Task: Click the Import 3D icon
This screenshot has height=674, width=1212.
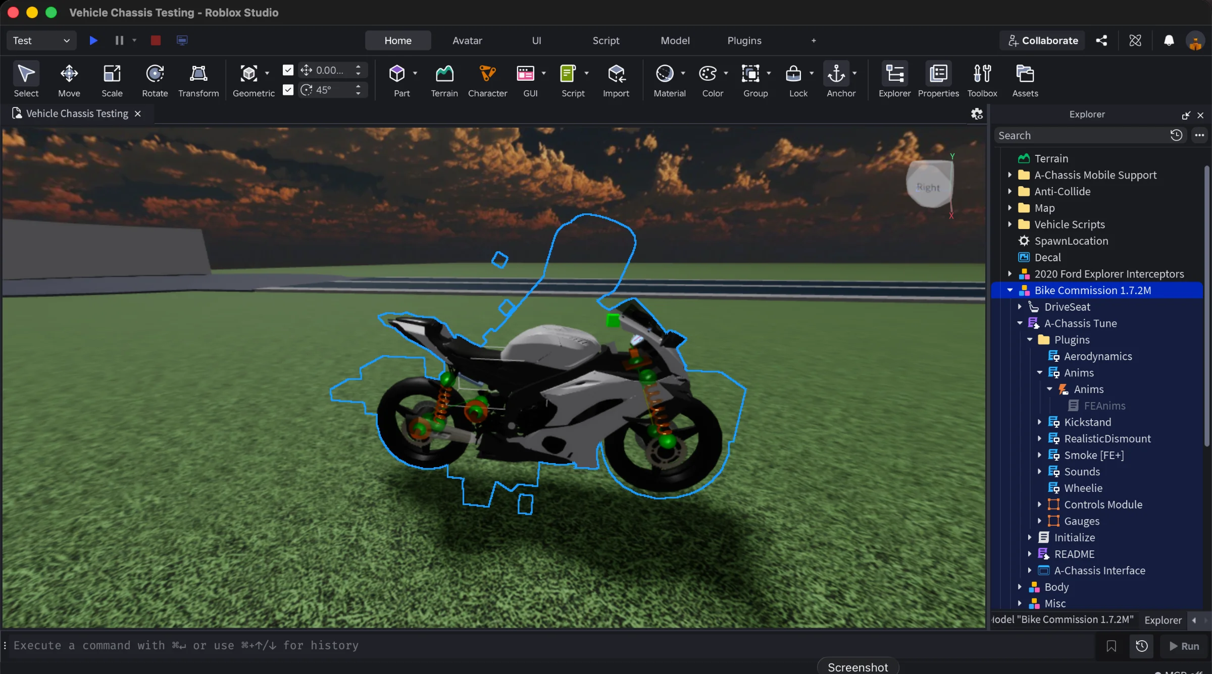Action: point(616,74)
